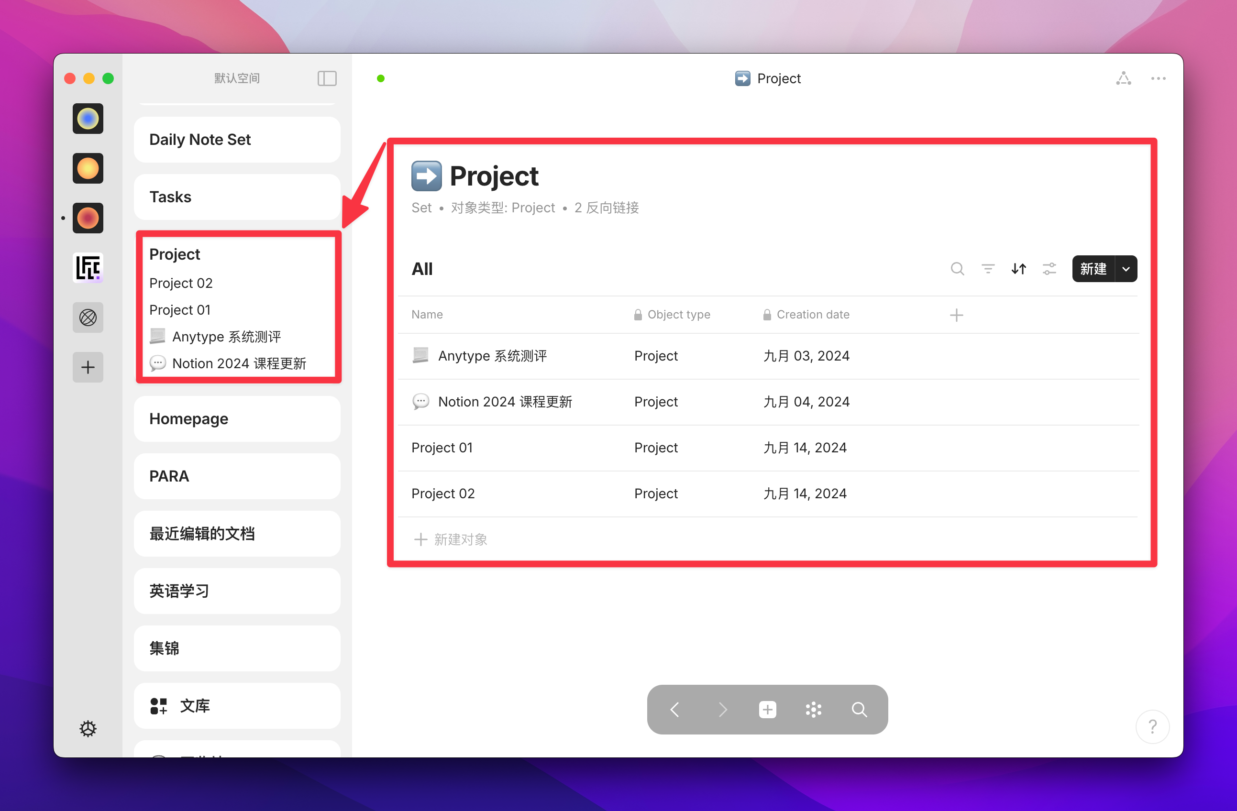This screenshot has width=1237, height=811.
Task: Click the green sync status dot
Action: click(x=380, y=78)
